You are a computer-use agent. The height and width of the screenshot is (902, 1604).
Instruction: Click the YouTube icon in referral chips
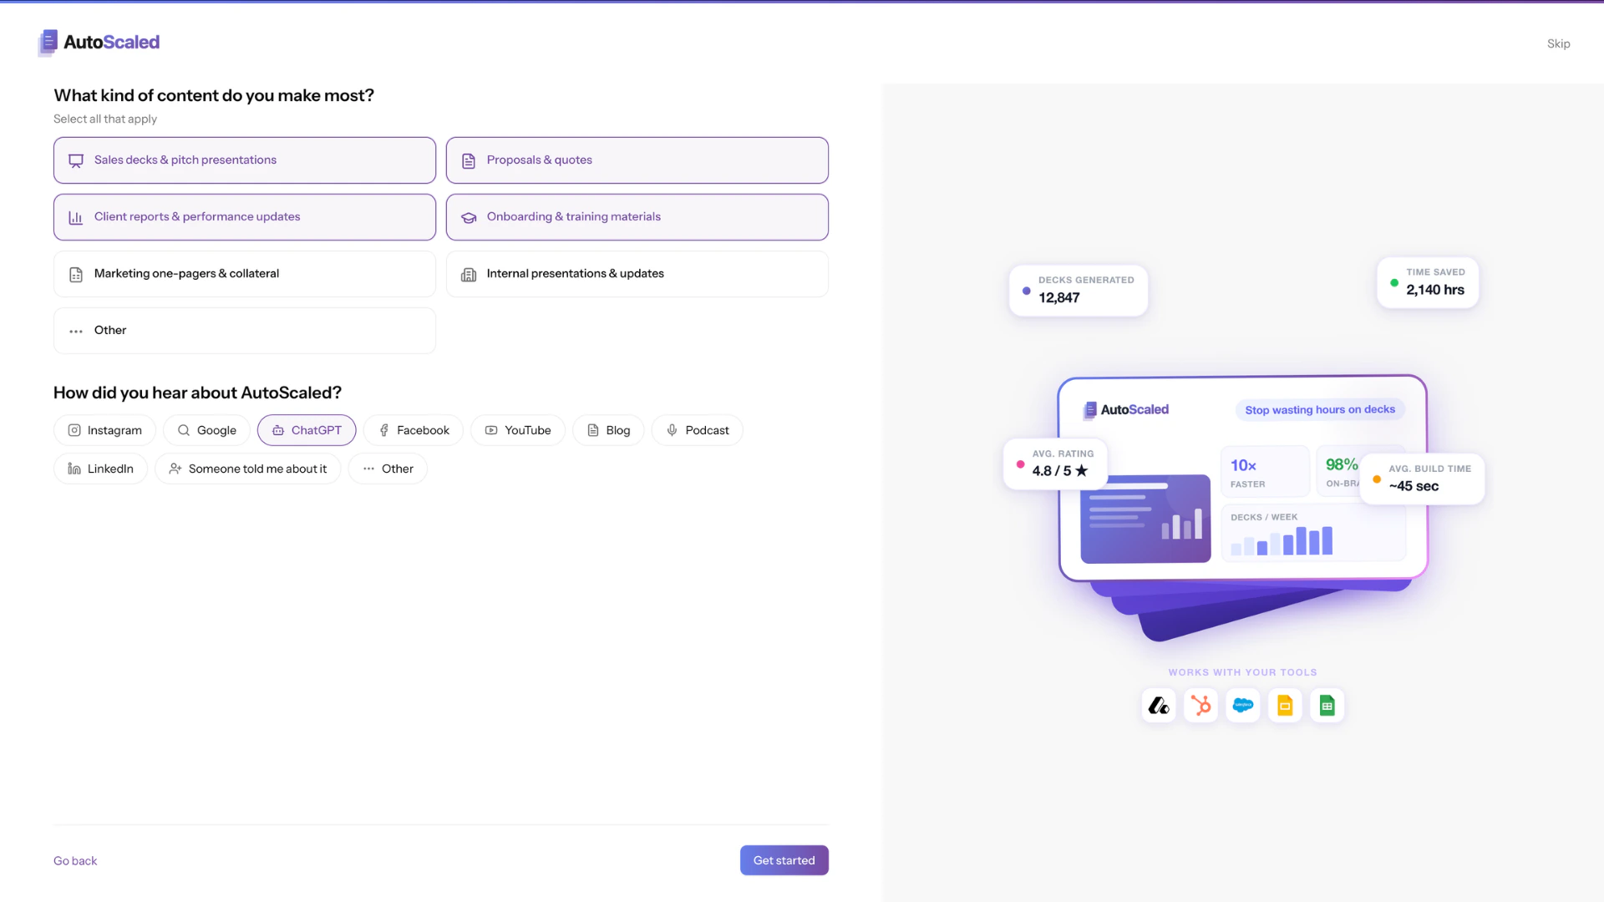point(490,430)
